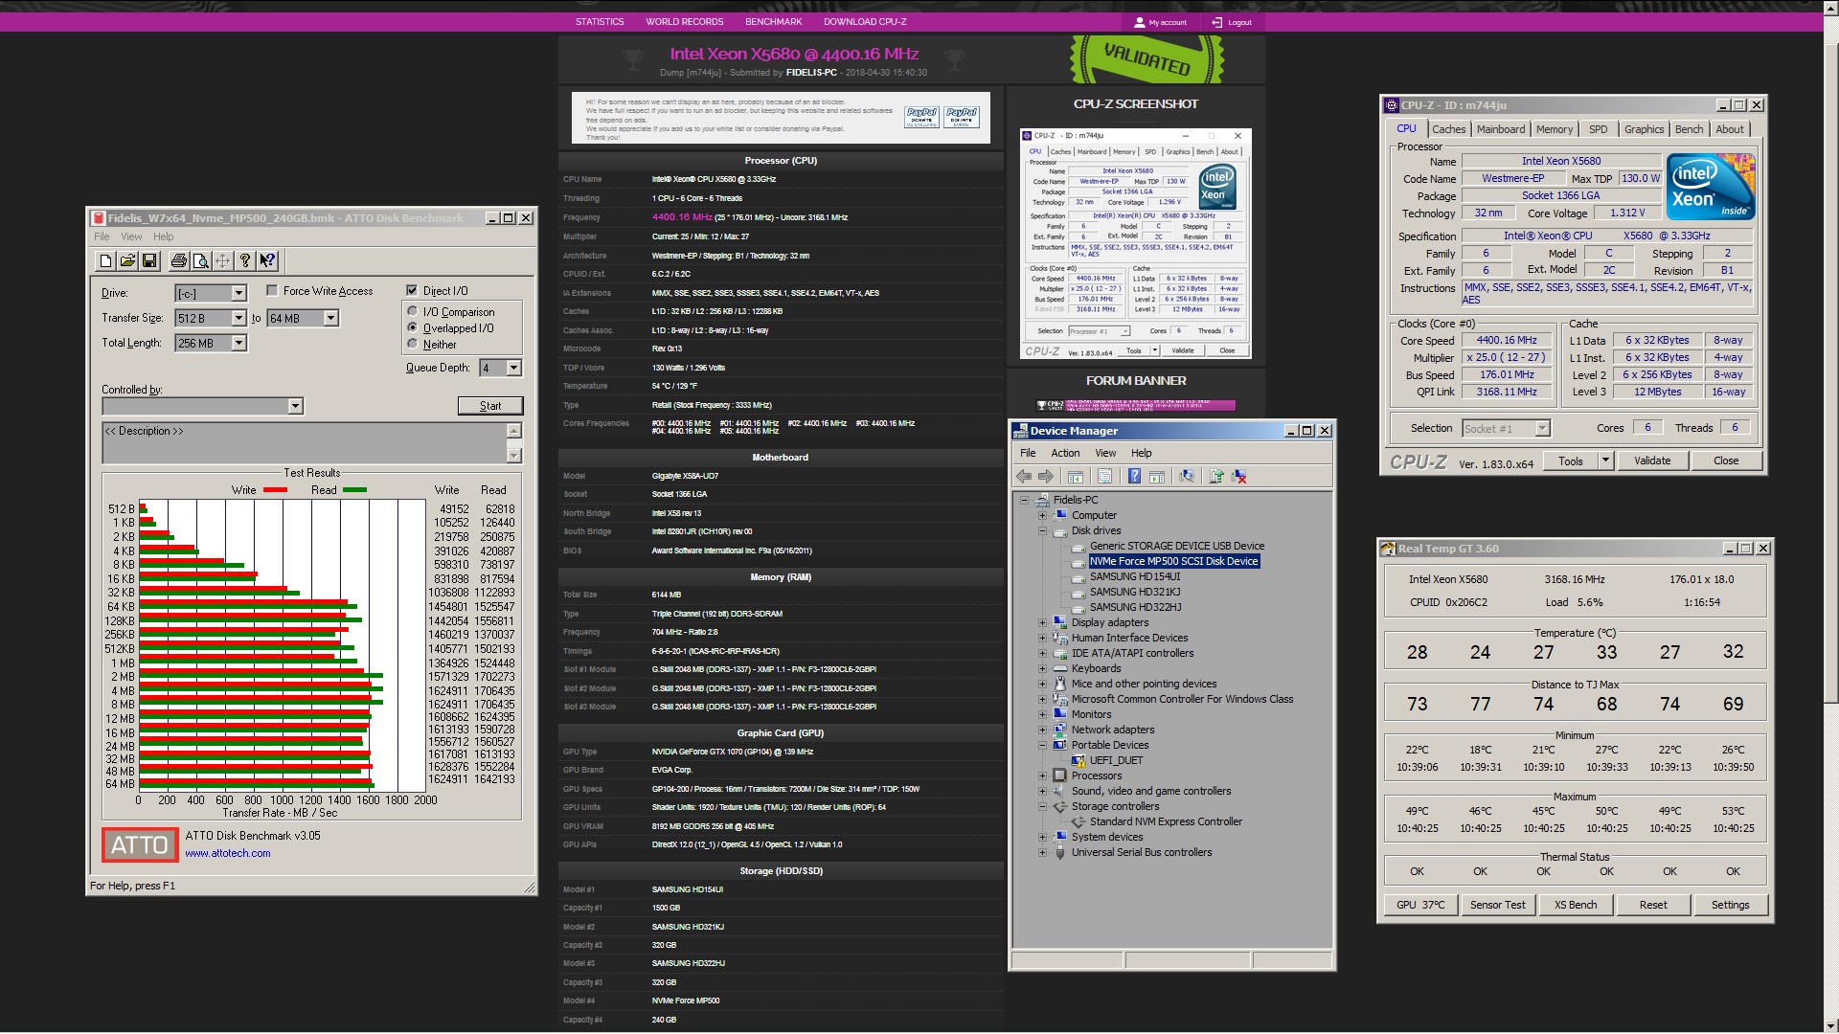Screen dimensions: 1839x1034
Task: Open the www.attotech.com link
Action: tap(228, 853)
